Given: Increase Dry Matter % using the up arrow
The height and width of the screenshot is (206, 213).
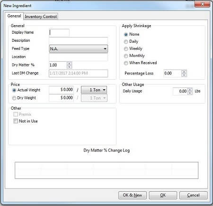Looking at the screenshot, I should point(70,64).
